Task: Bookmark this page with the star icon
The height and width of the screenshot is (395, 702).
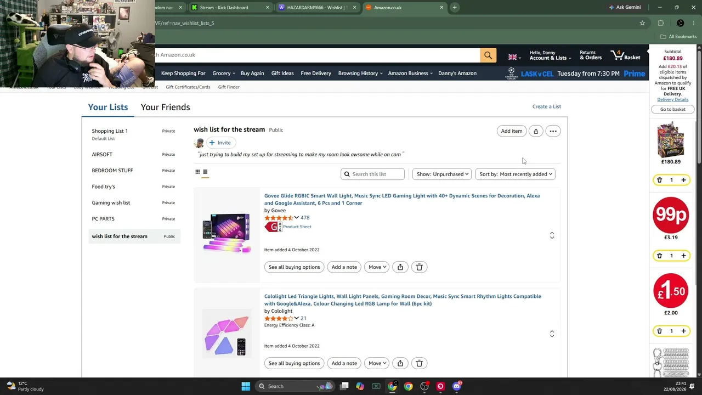Action: (x=642, y=23)
